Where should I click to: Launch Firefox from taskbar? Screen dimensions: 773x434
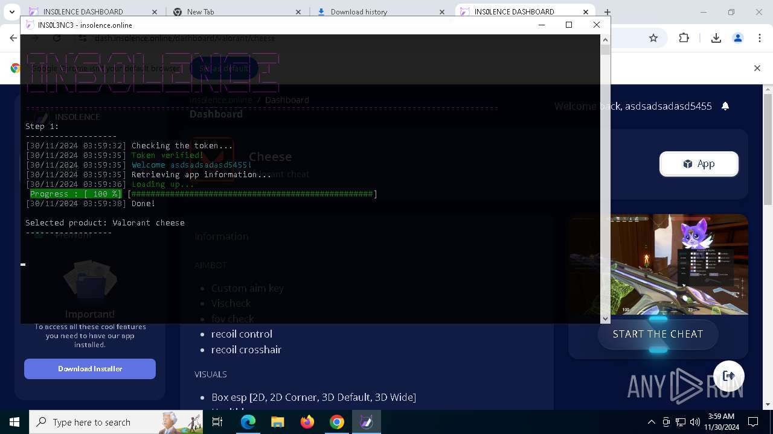(307, 422)
